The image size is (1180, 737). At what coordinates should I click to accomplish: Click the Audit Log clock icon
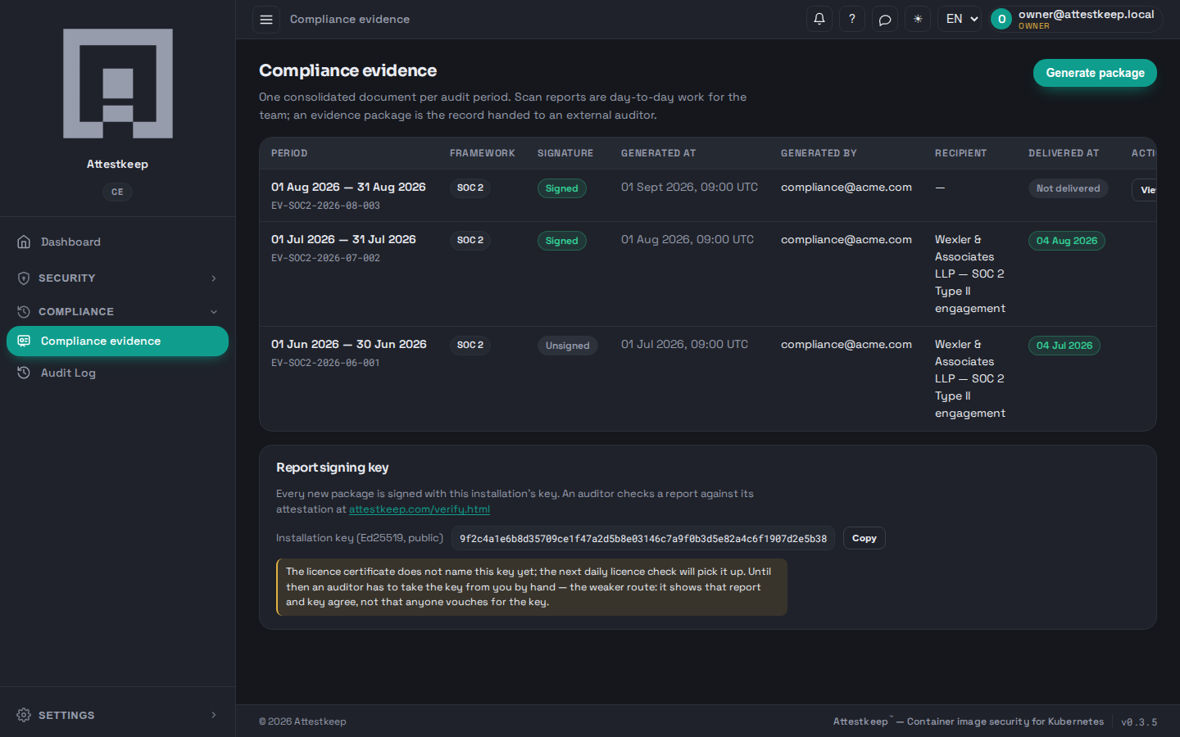pos(24,373)
